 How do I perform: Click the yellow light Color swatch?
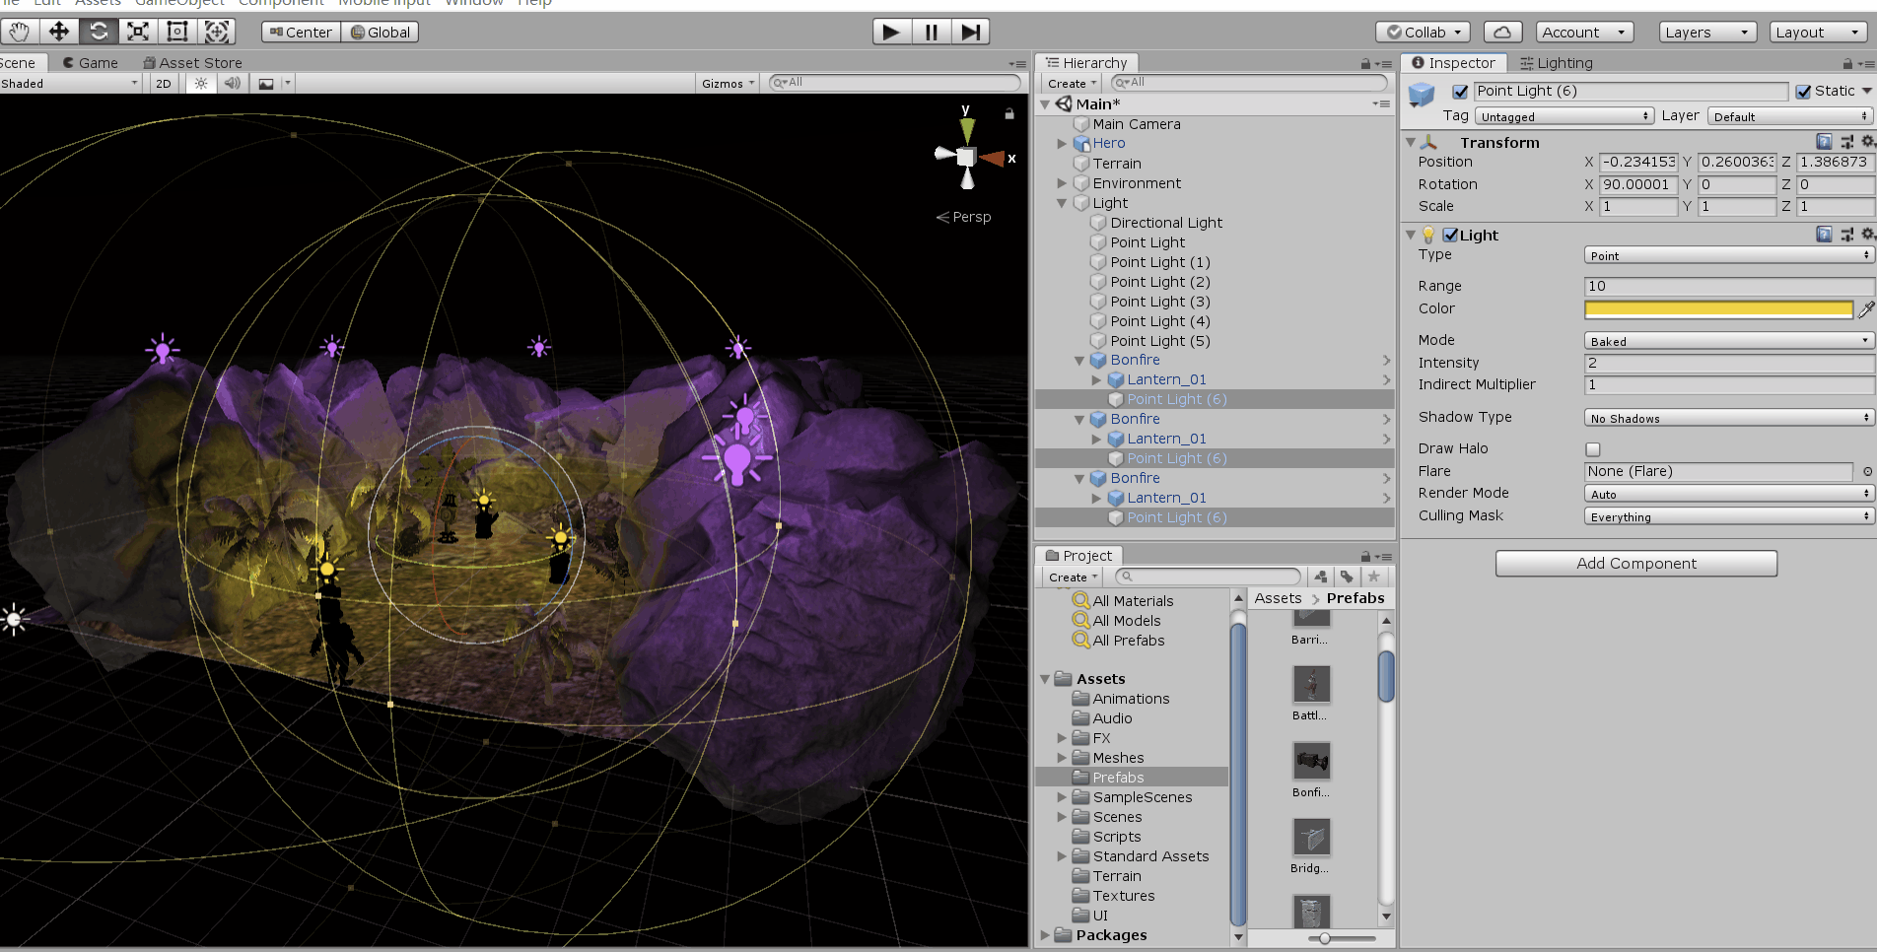coord(1717,308)
